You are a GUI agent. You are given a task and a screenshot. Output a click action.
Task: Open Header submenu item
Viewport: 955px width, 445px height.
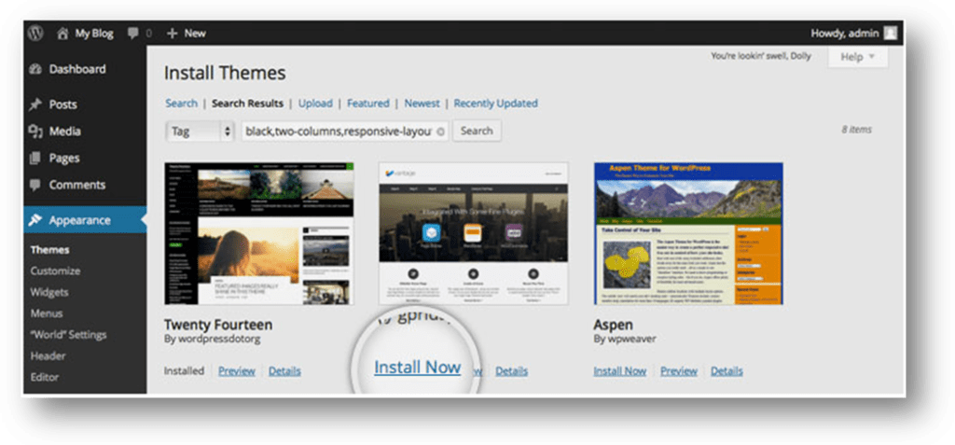48,356
